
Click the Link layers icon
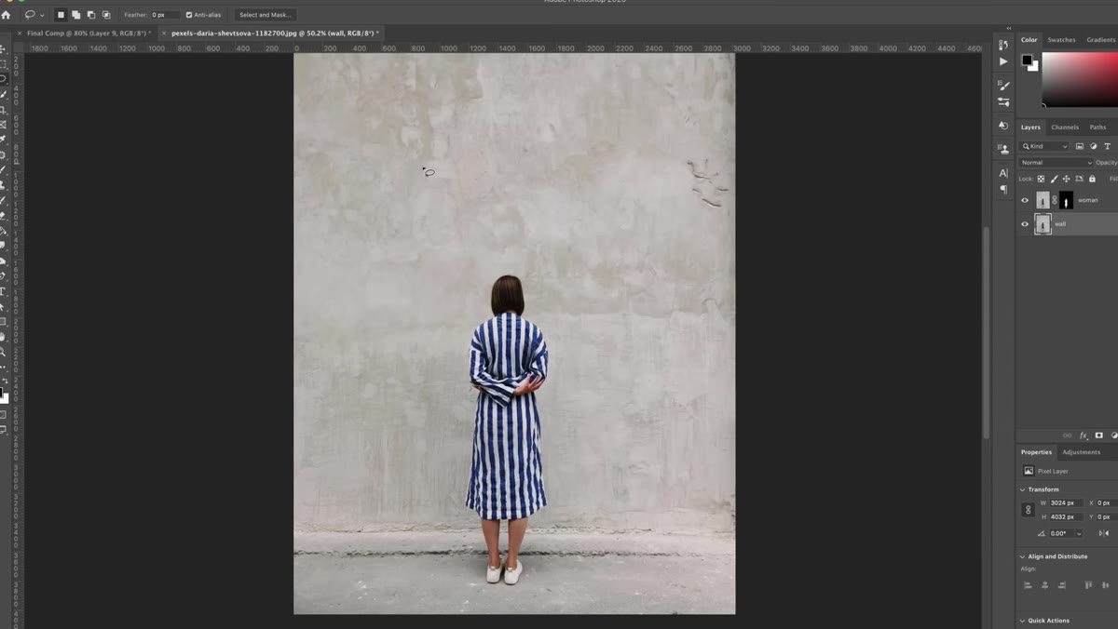pos(1068,435)
